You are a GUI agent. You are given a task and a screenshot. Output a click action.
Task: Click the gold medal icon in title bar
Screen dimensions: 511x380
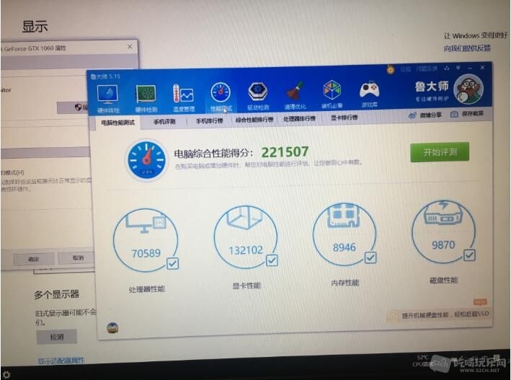click(x=391, y=69)
